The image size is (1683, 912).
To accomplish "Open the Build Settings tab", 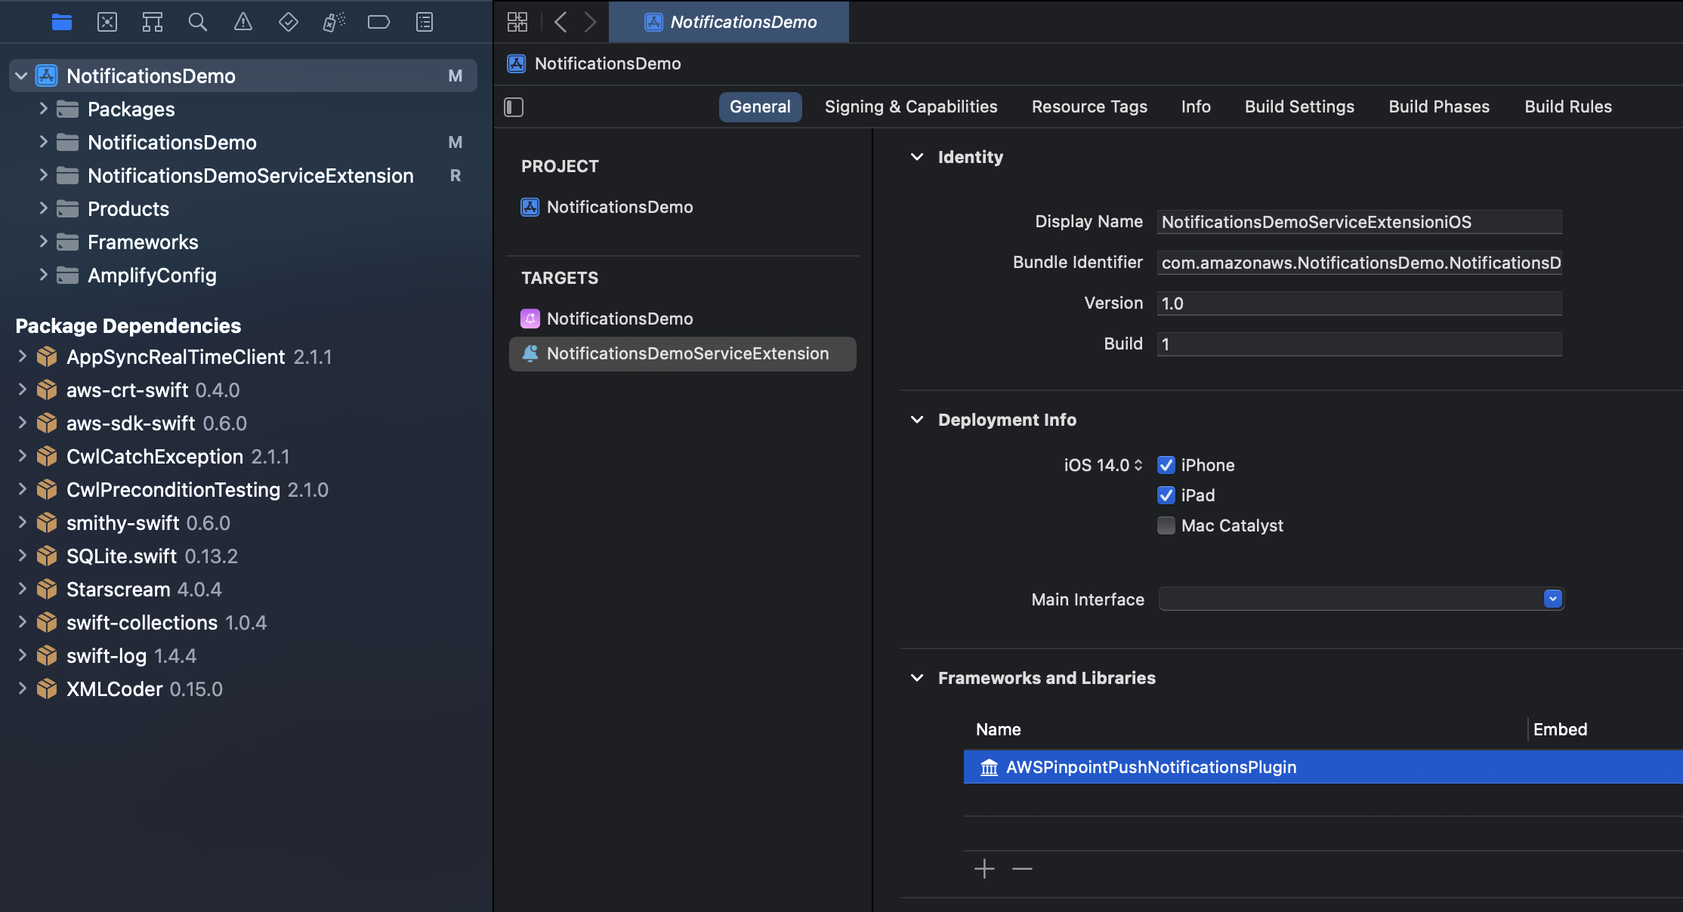I will pos(1299,106).
